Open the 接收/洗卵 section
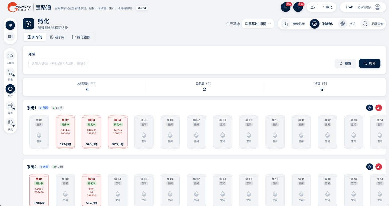Image resolution: width=389 pixels, height=206 pixels. click(294, 24)
